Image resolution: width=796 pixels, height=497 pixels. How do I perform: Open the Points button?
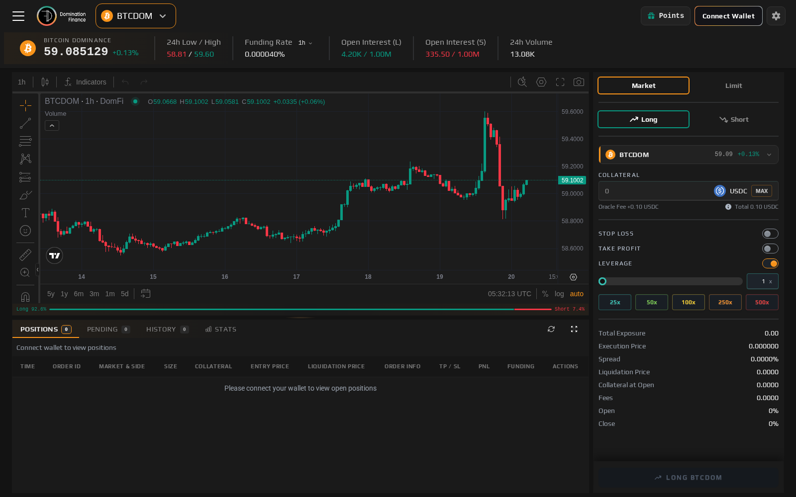point(666,16)
